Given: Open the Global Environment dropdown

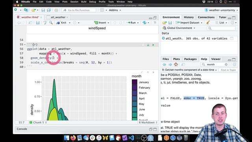Looking at the screenshot, I should click(179, 28).
